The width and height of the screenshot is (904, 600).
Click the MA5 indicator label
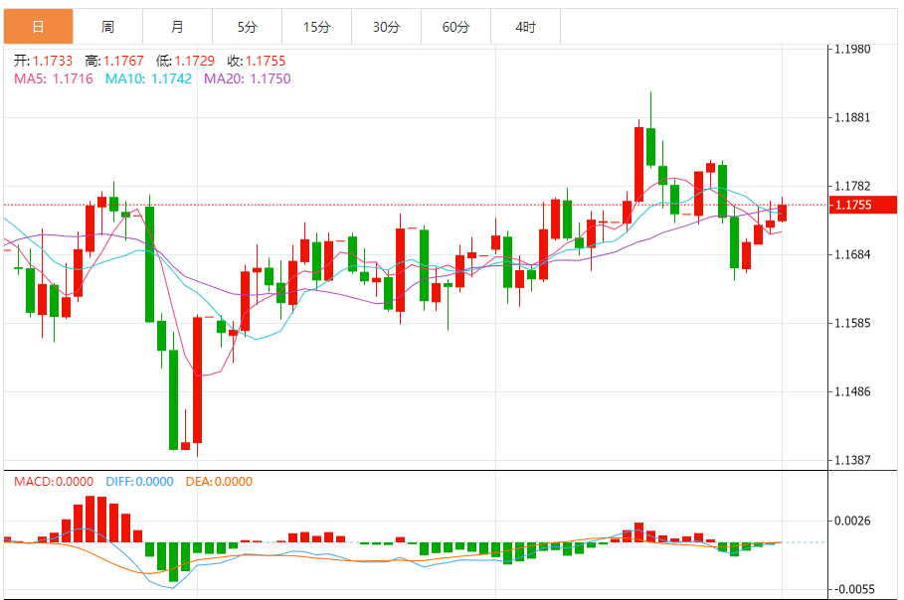54,78
